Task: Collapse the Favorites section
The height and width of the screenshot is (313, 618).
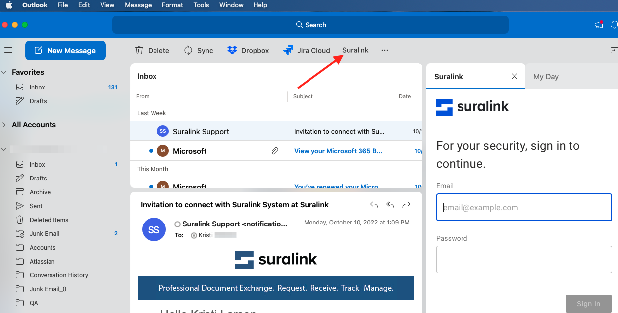Action: click(x=5, y=72)
